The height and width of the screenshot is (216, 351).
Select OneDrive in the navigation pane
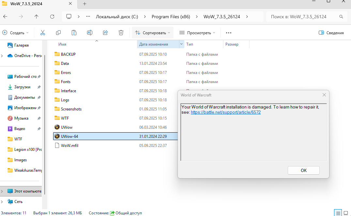(x=24, y=56)
